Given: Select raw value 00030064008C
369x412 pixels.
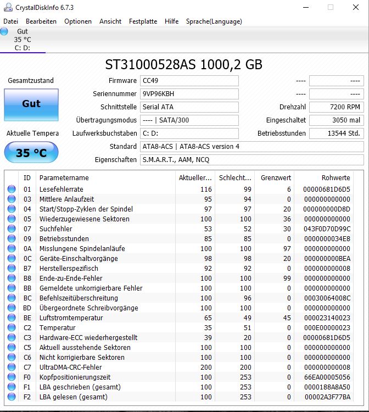Looking at the screenshot, I should pos(327,298).
